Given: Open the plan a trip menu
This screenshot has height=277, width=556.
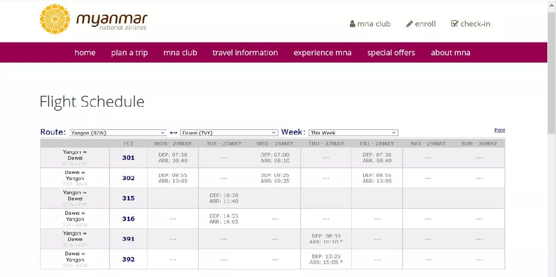Looking at the screenshot, I should pyautogui.click(x=130, y=53).
